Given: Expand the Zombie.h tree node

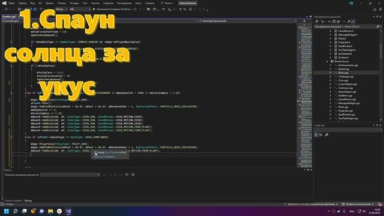Looking at the screenshot, I should (x=331, y=58).
